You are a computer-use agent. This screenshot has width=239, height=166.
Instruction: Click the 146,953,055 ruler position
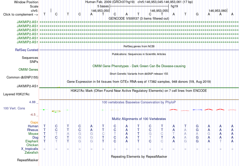coord(159,11)
